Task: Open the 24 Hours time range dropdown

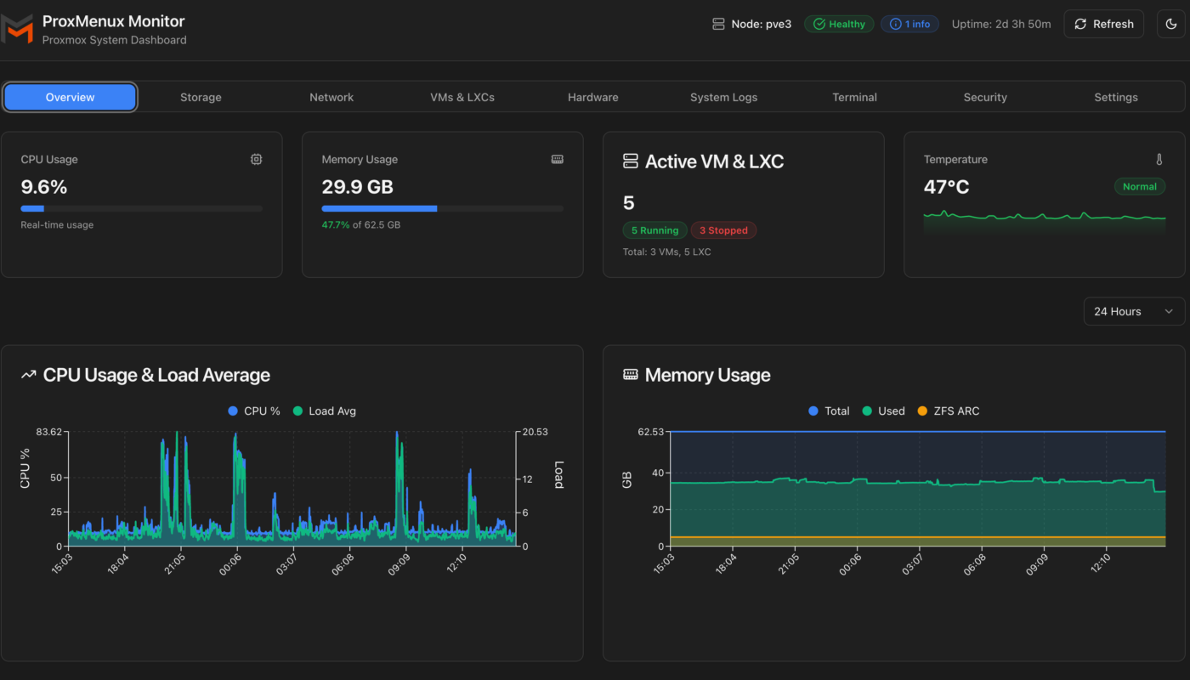Action: point(1134,311)
